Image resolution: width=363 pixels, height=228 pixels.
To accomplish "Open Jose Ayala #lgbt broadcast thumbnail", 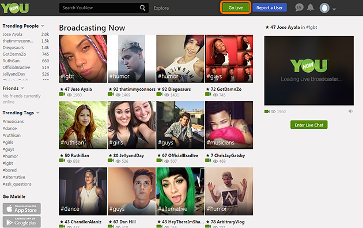I will click(83, 59).
